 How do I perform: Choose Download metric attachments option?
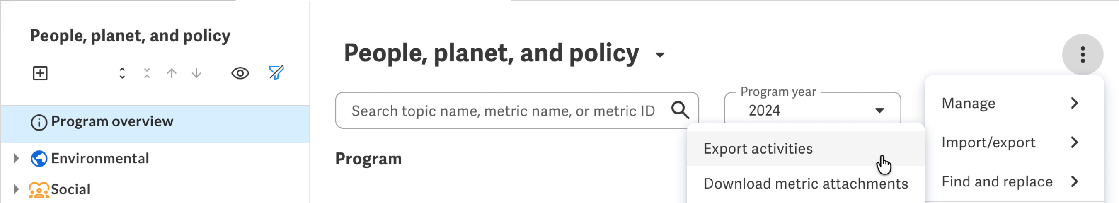tap(806, 184)
